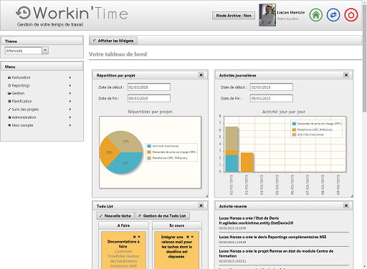The image size is (367, 269).
Task: Close the Todo List widget
Action: (201, 205)
